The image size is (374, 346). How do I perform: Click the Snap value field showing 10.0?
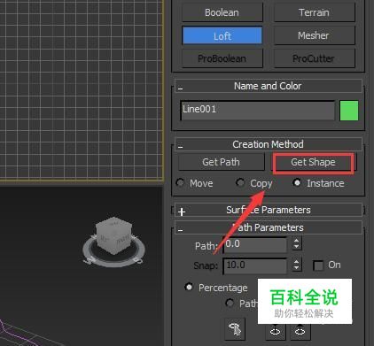[255, 265]
